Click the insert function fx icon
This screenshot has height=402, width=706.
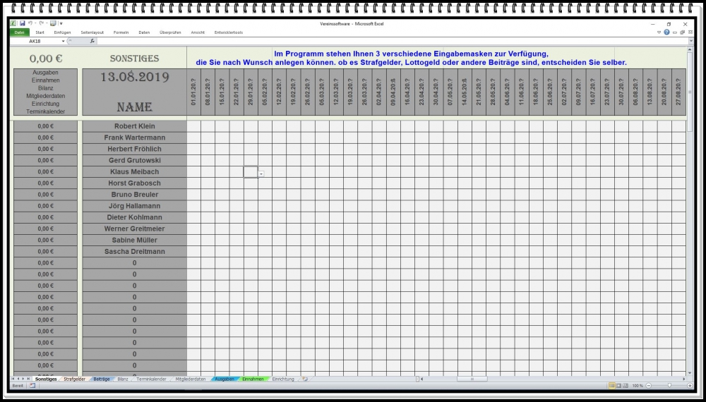click(x=92, y=41)
